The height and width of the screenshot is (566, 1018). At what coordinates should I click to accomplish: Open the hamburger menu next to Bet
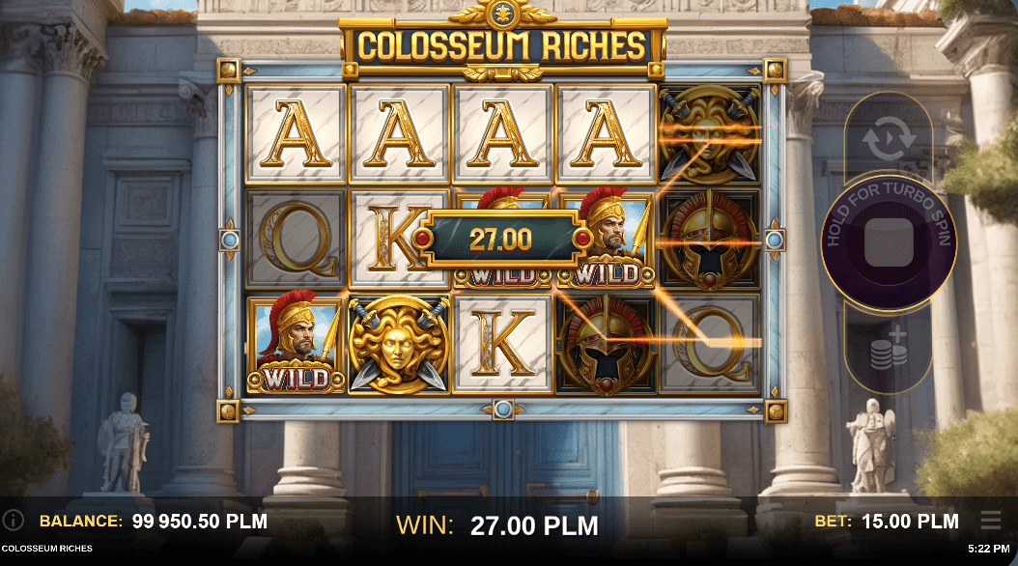[991, 520]
